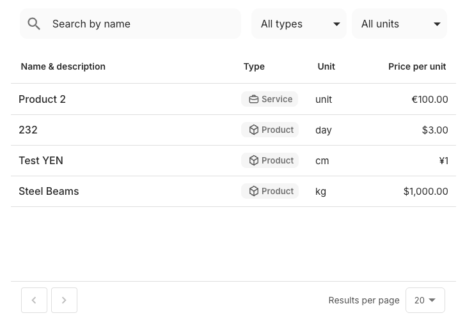Click the Product box icon for Test YEN
The image size is (465, 320).
[x=254, y=160]
